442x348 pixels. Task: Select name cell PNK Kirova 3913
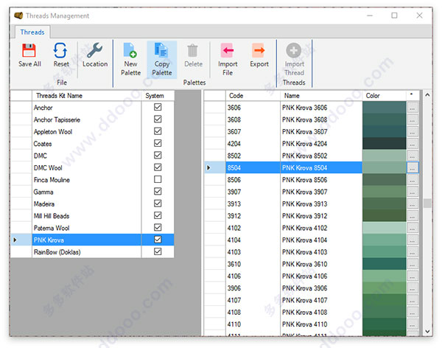(321, 203)
